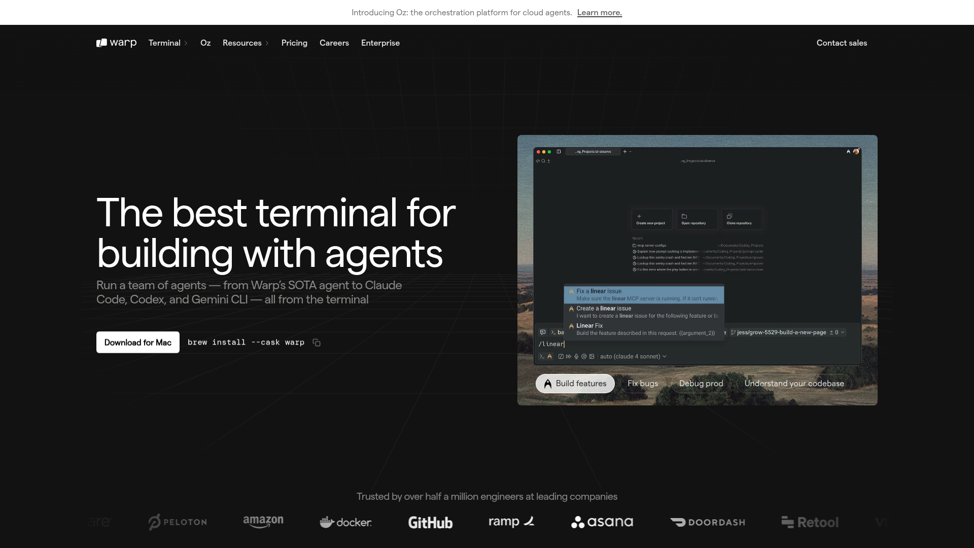This screenshot has height=548, width=974.
Task: Click the jess/grow-5529-build-a-new-page branch label
Action: [x=781, y=332]
